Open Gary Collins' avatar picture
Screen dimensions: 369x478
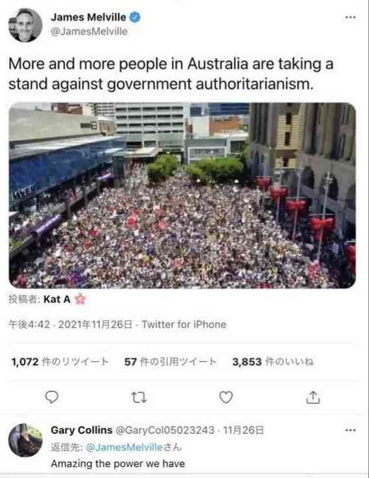tap(25, 440)
